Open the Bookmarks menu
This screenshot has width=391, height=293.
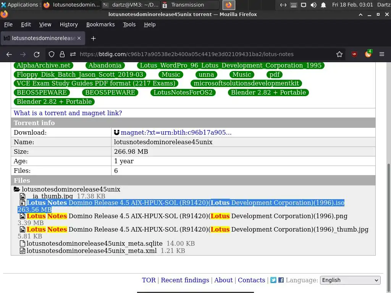[100, 24]
